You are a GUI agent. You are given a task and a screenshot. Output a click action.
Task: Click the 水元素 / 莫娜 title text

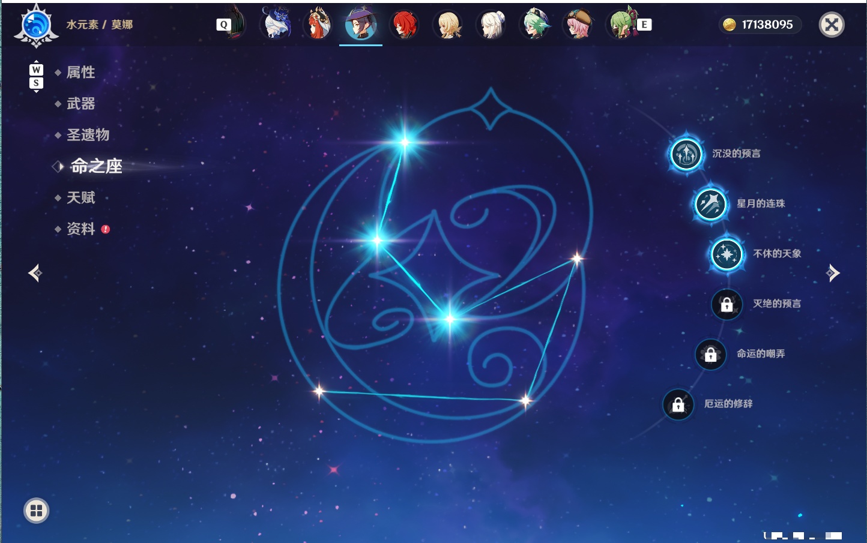click(x=100, y=25)
